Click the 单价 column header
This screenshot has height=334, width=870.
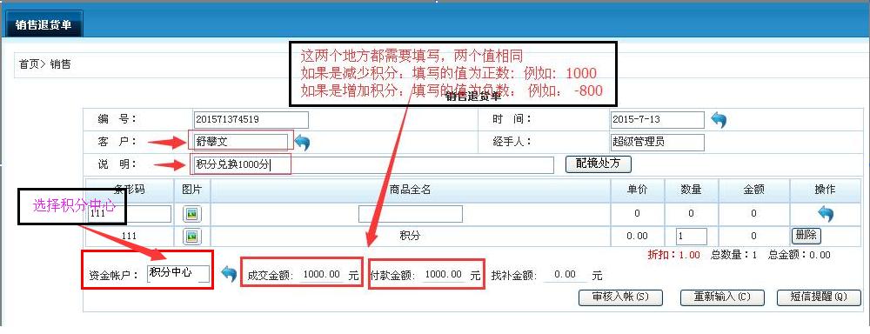(637, 190)
